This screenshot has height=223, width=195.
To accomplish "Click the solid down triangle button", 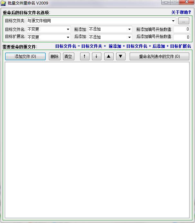I will tap(121, 56).
